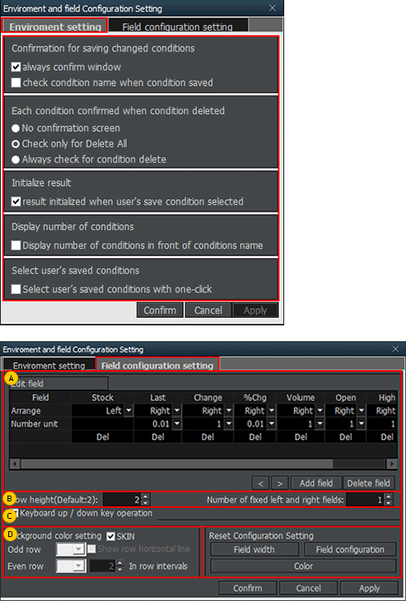Click the horizontal scrollbar right arrow
This screenshot has width=406, height=601.
[x=391, y=464]
